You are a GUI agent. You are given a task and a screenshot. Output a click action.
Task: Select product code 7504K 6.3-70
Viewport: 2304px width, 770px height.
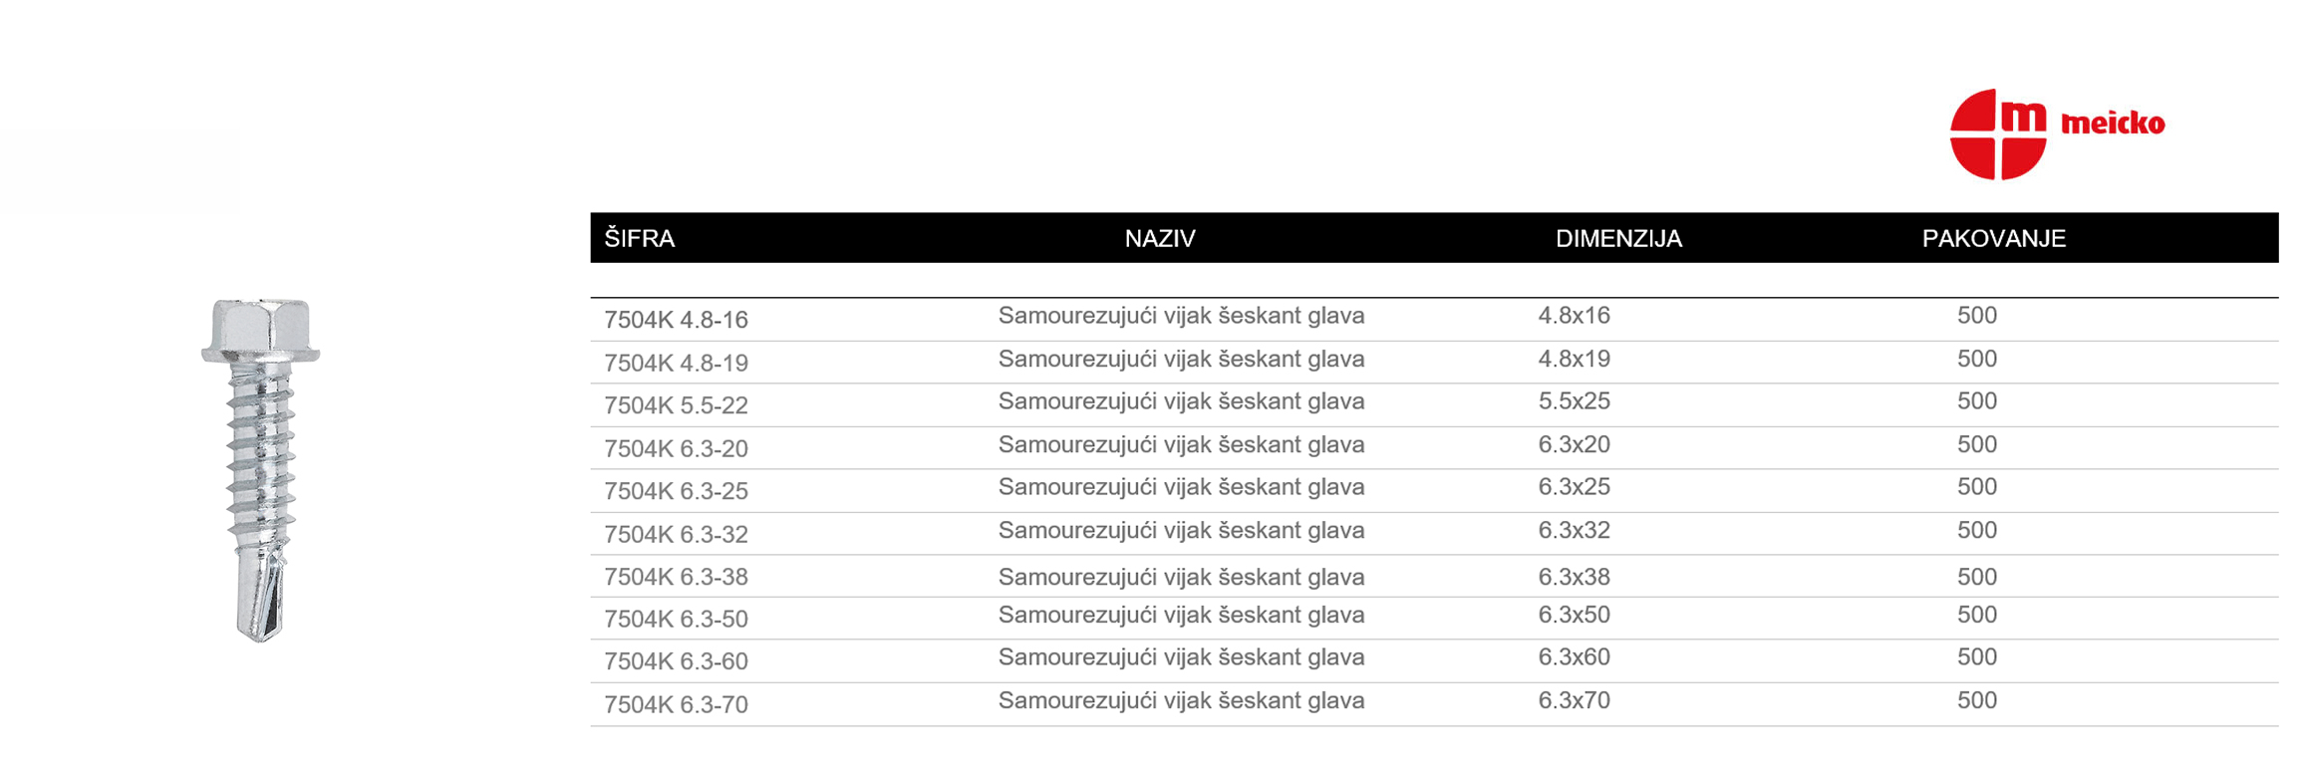pyautogui.click(x=676, y=704)
